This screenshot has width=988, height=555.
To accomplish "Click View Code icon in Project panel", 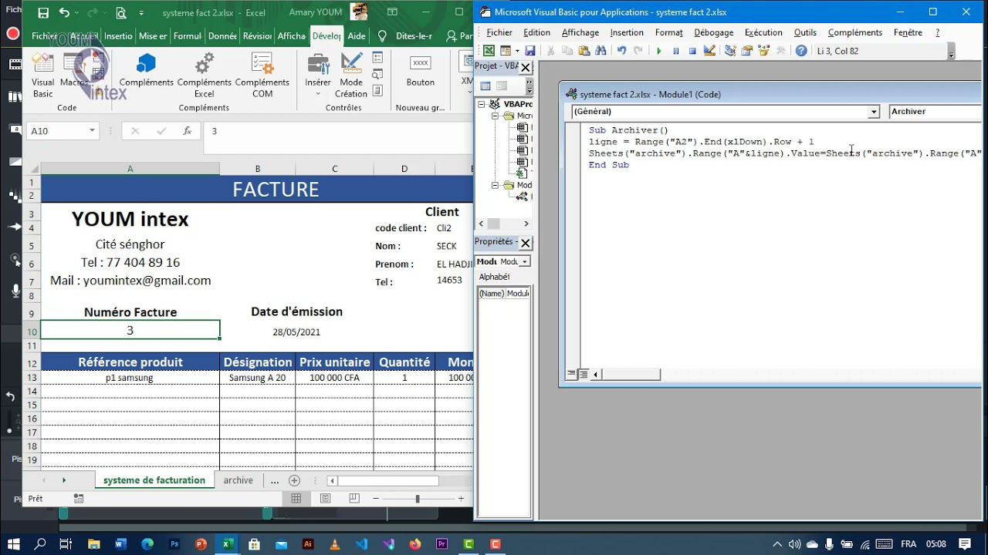I will click(x=486, y=86).
